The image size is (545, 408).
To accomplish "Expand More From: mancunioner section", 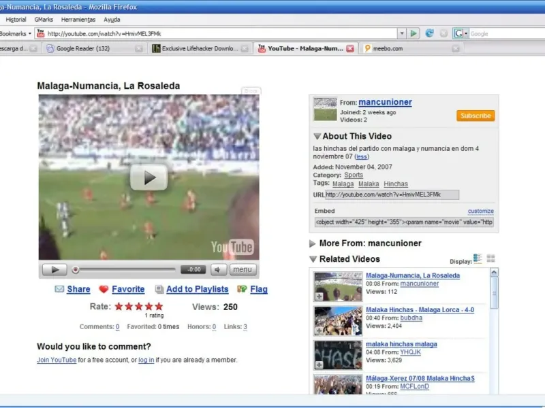I will [313, 243].
